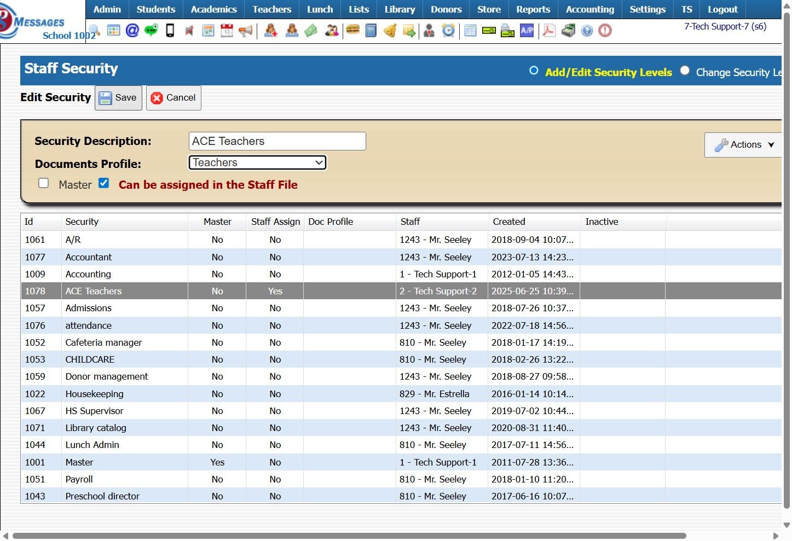This screenshot has height=541, width=792.
Task: Open the blue question mark help icon
Action: pos(587,31)
